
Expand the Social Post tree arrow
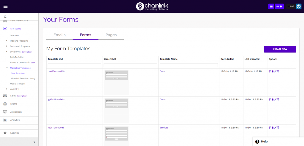pyautogui.click(x=7, y=52)
